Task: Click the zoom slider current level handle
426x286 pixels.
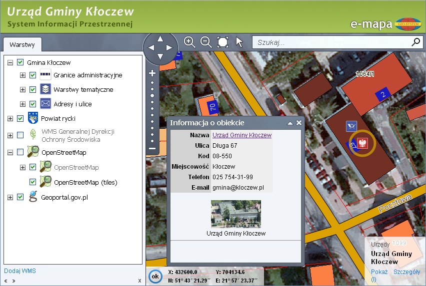Action: point(152,95)
